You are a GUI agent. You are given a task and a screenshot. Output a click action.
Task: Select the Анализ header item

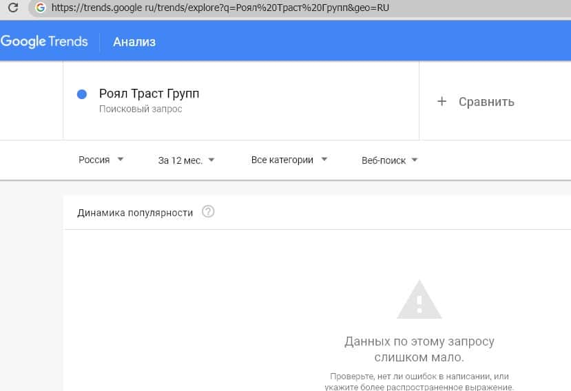pos(134,42)
